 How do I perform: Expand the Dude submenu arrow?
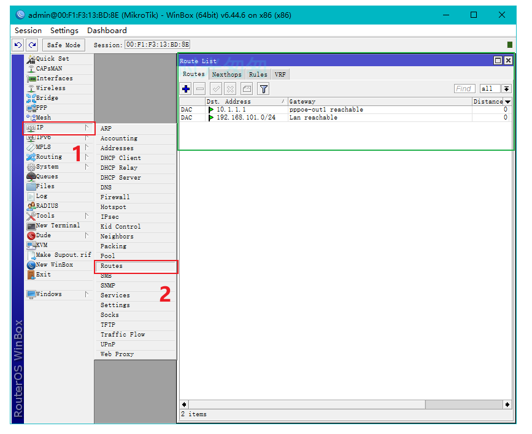(87, 235)
